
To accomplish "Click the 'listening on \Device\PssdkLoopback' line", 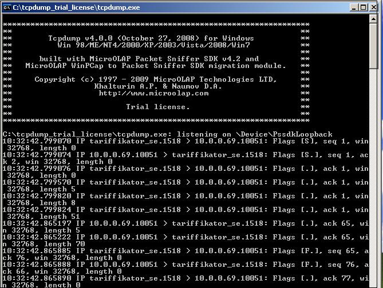I will pyautogui.click(x=255, y=134).
